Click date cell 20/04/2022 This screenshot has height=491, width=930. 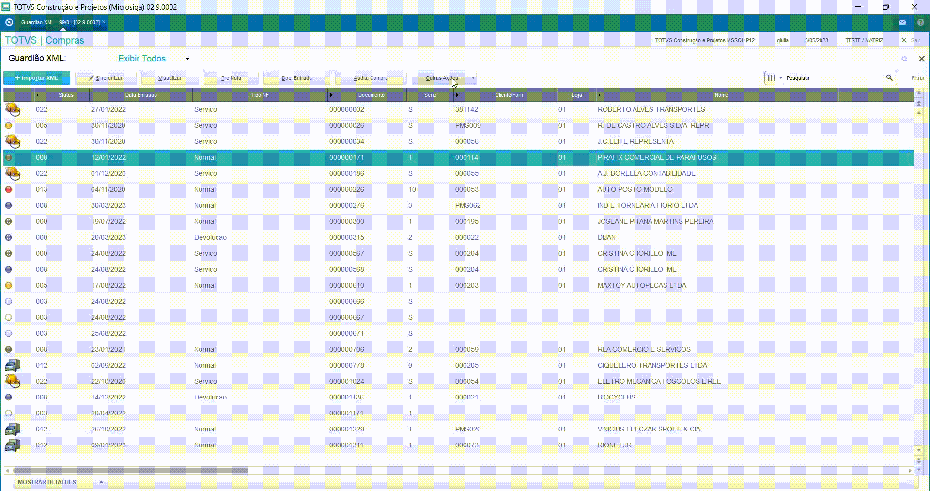[108, 413]
